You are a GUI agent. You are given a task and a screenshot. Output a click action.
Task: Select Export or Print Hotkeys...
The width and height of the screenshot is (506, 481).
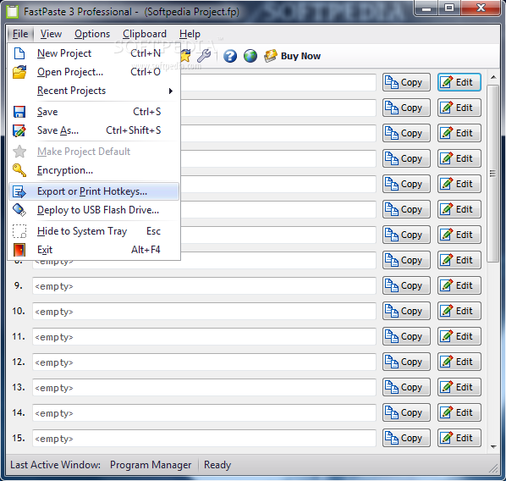tap(94, 191)
